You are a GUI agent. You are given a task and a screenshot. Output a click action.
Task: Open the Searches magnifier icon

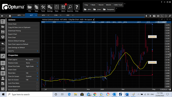click(x=70, y=7)
